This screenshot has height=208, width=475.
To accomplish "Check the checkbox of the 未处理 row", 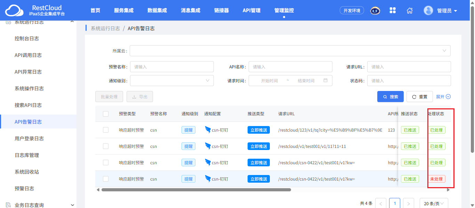I will [106, 179].
